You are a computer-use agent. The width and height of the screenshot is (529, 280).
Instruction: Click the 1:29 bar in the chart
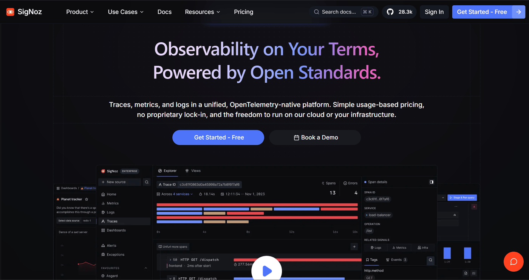(x=447, y=253)
